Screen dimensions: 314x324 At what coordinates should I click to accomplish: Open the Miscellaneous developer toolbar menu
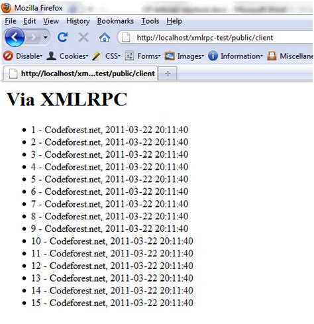(296, 56)
